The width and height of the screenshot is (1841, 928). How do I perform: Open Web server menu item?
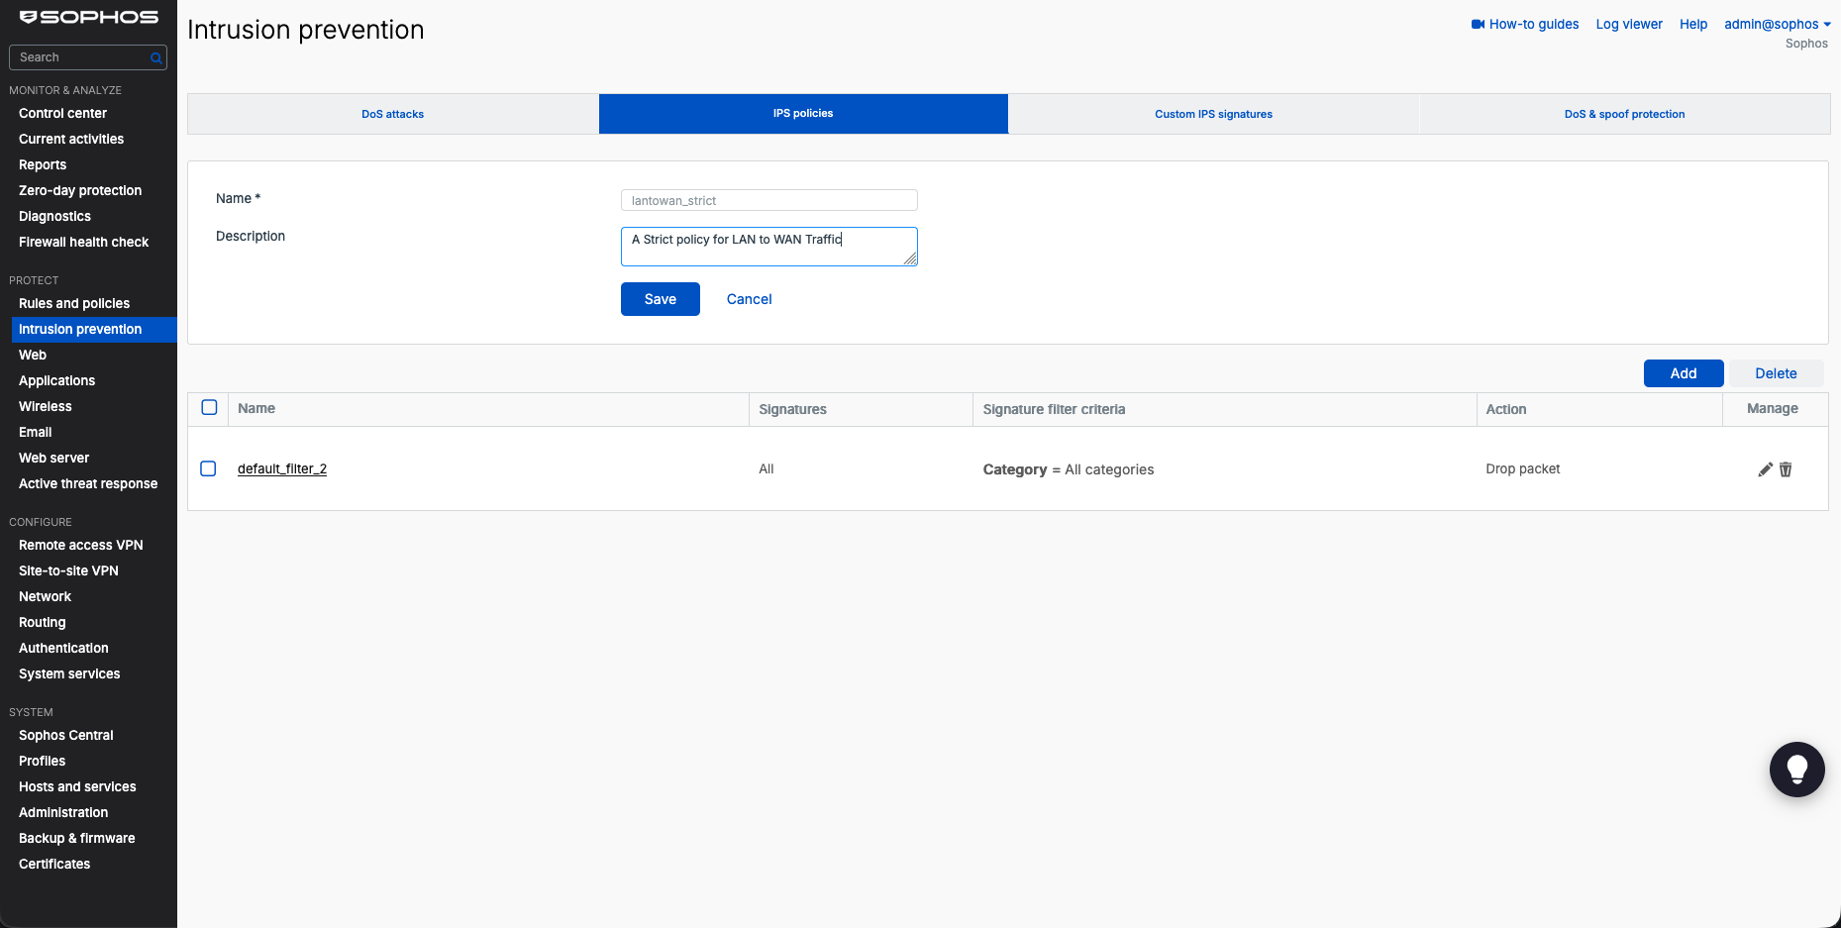pos(53,458)
